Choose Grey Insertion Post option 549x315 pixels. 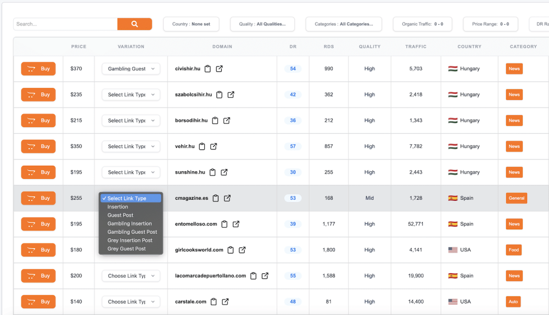(x=130, y=240)
